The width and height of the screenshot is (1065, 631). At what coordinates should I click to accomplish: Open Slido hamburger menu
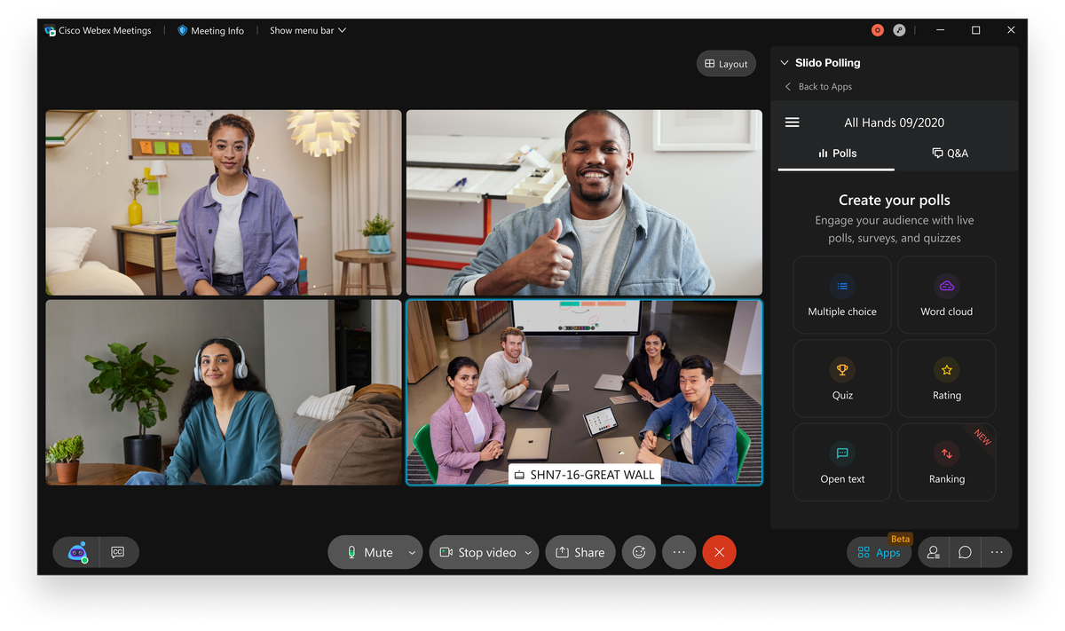pos(793,122)
